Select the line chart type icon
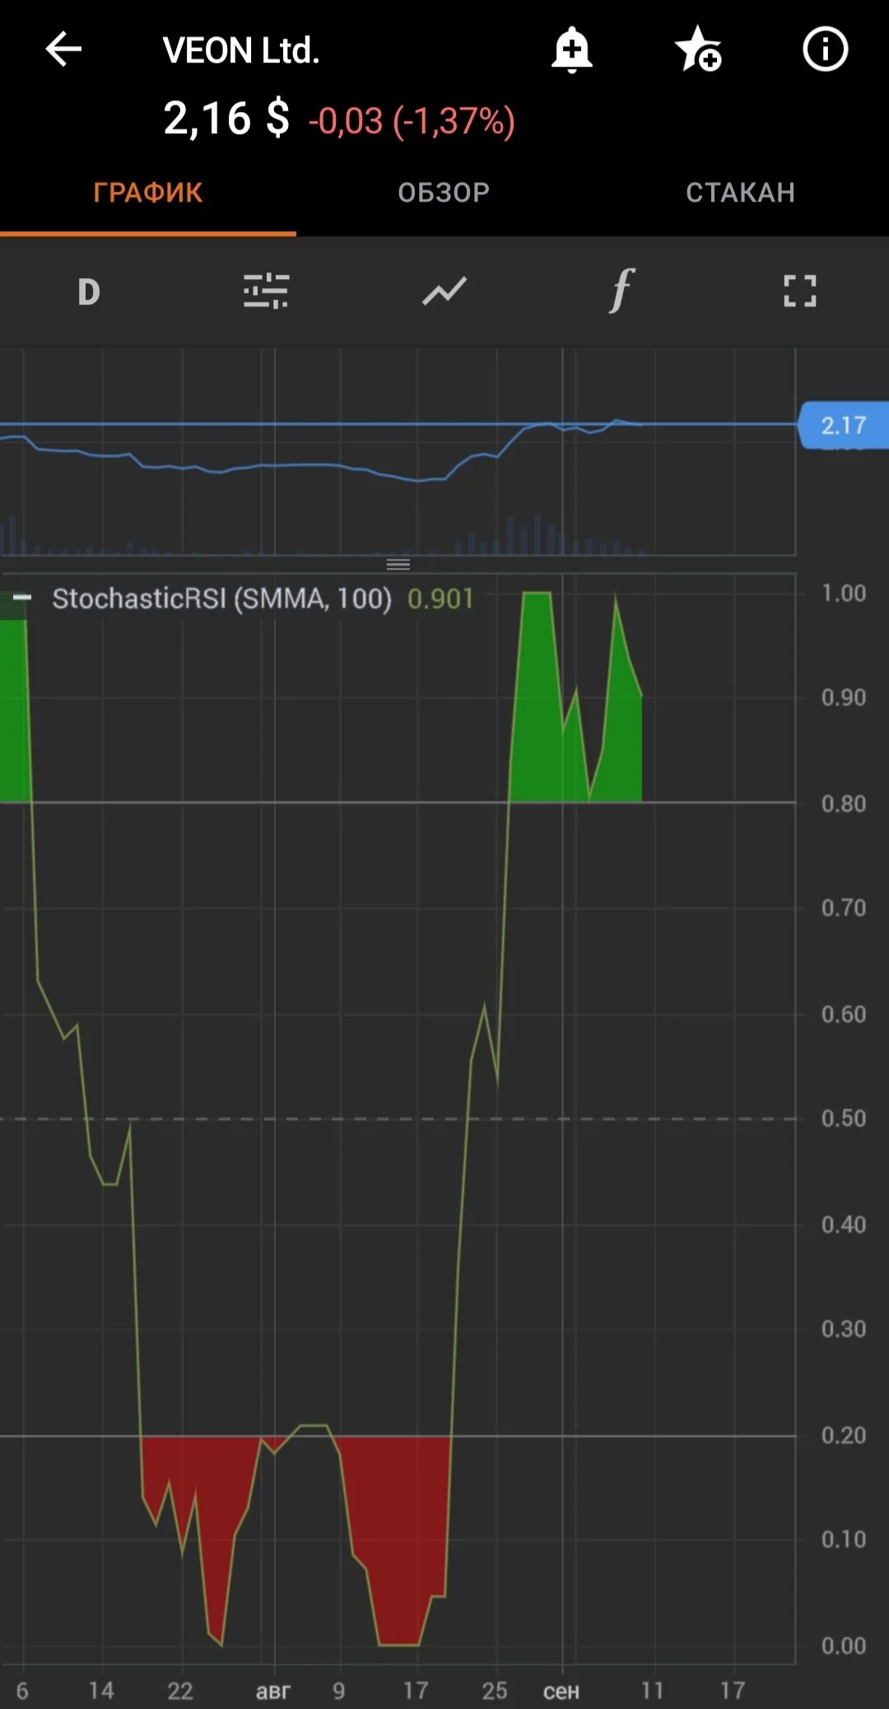 [x=444, y=291]
